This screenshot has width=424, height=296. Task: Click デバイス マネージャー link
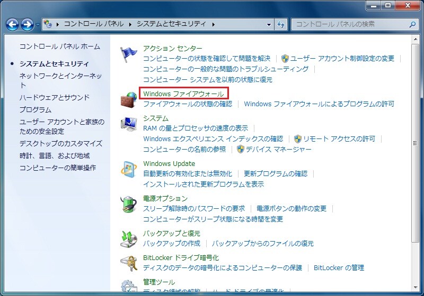279,149
